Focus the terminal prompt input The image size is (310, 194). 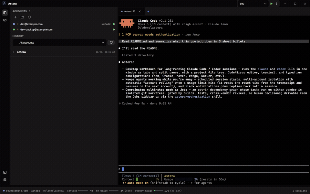pos(213,169)
